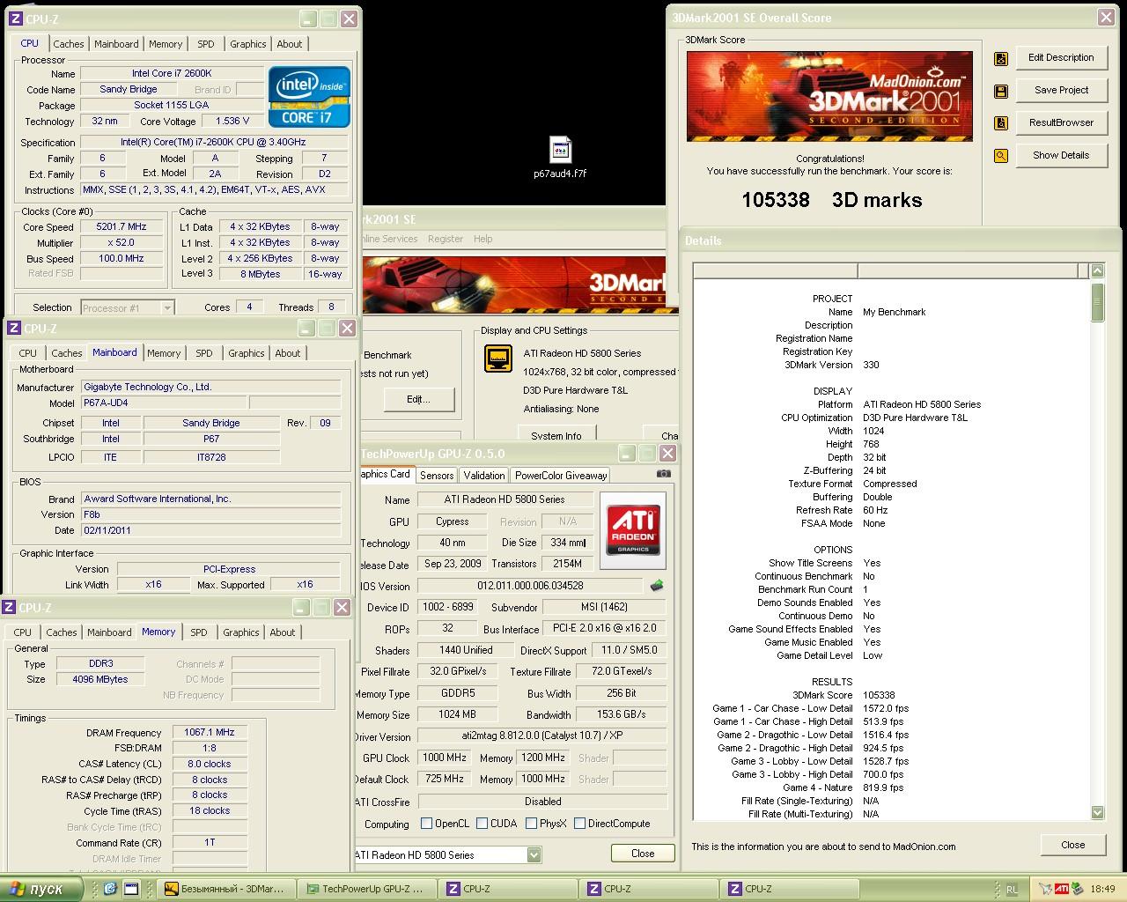Open the Help menu in 3DMark2001 window
Image resolution: width=1127 pixels, height=902 pixels.
tap(482, 239)
